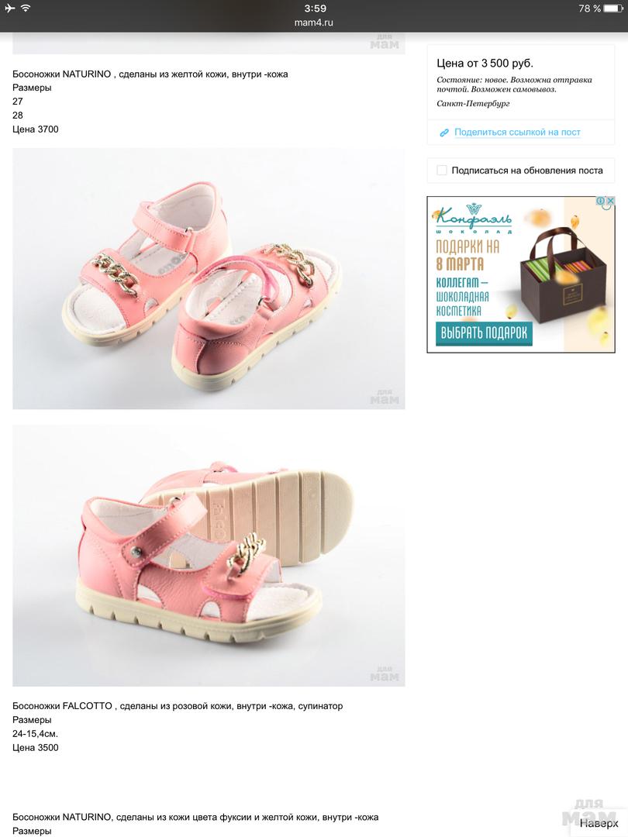Click the chain-link icon beside the share link
The height and width of the screenshot is (837, 628).
coord(443,133)
